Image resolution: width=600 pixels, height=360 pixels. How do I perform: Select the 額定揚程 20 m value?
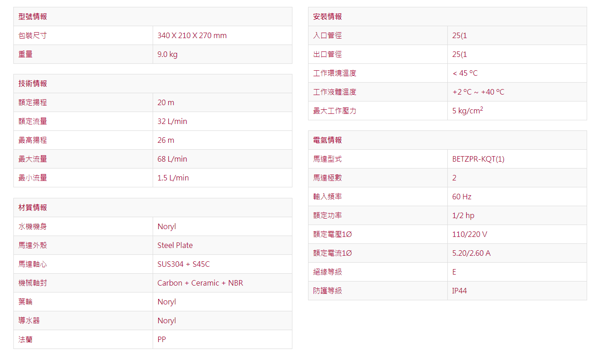pyautogui.click(x=166, y=102)
